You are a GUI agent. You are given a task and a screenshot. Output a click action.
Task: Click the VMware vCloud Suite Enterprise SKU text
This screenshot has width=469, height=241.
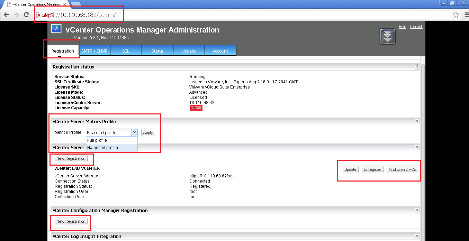(x=219, y=87)
